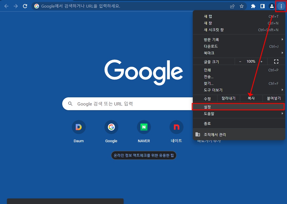Click 온라인 정보 팩트체크를 위한 유용한 팁 link

coord(144,155)
